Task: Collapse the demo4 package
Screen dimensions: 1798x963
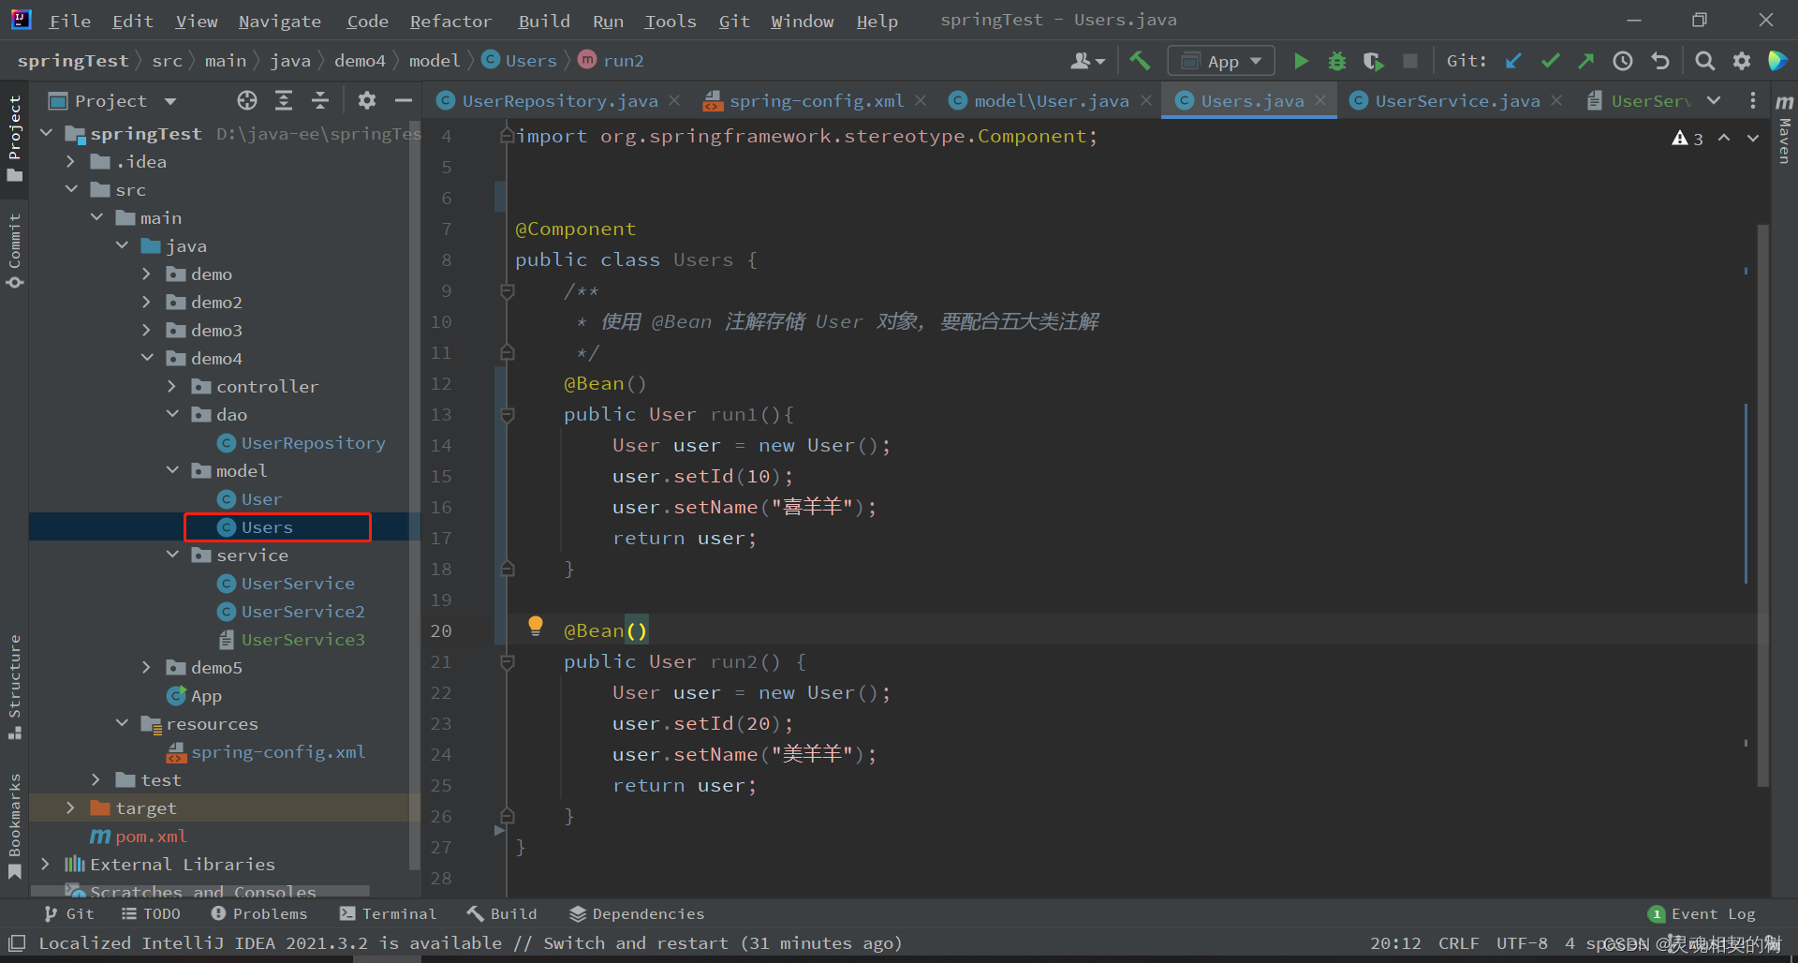Action: click(147, 358)
